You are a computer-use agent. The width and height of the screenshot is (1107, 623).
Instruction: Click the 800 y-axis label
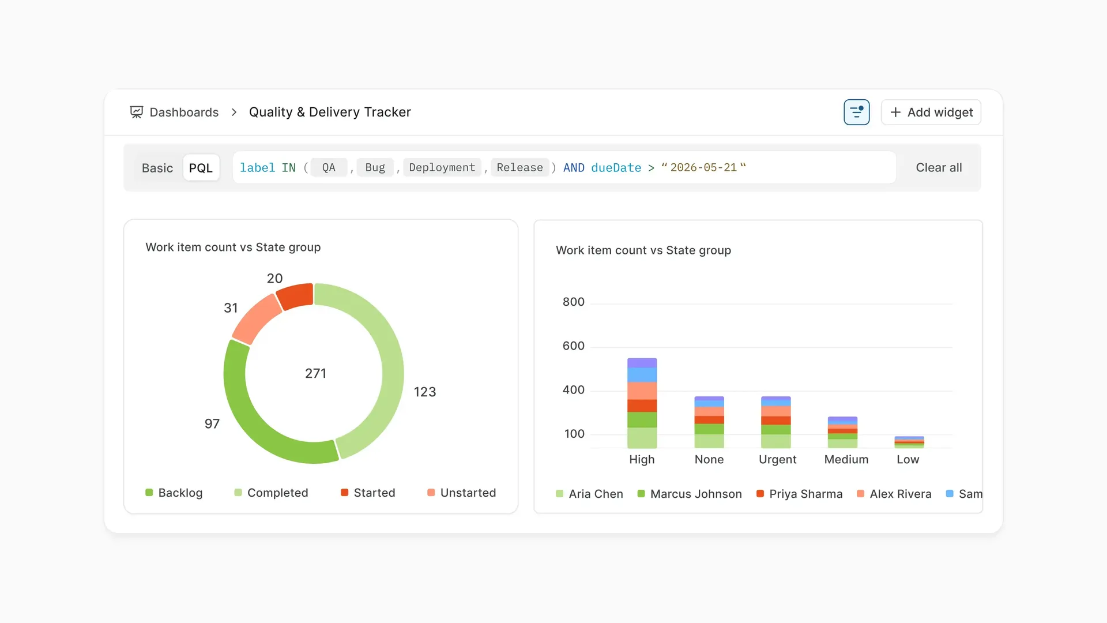(x=573, y=302)
